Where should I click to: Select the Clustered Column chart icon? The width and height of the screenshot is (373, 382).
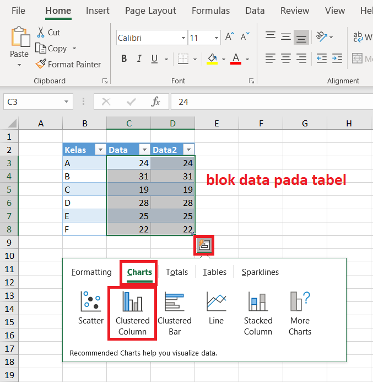tap(132, 303)
